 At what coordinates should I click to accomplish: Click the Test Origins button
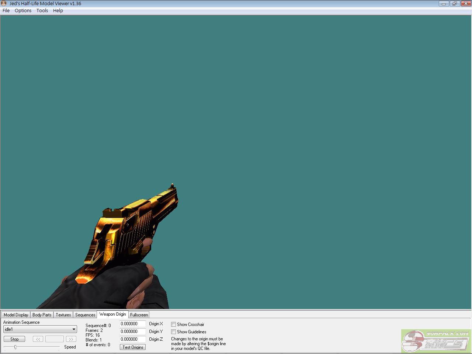coord(133,347)
